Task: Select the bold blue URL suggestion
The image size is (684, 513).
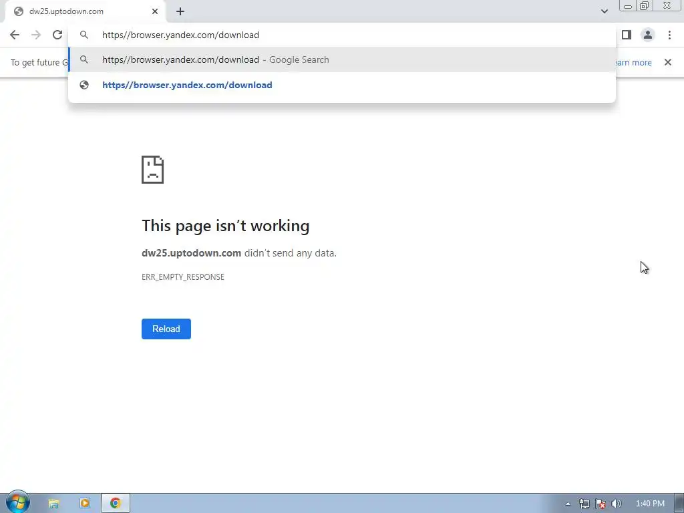Action: (x=187, y=85)
